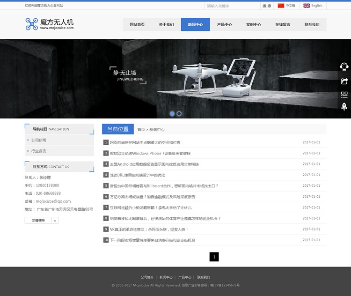Screen dimensions: 351x296
Task: Click 联系我们 in the footer
Action: [204, 277]
